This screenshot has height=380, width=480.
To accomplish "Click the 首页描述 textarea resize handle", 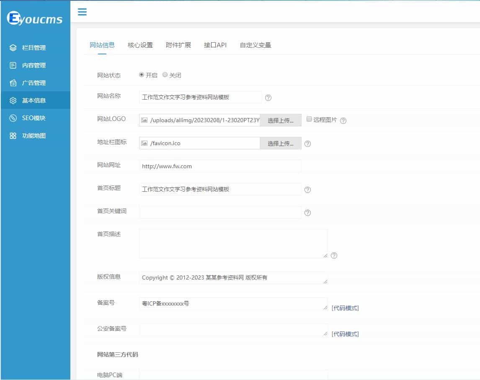I will 325,256.
